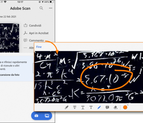Open the blackboard scan thumbnail
The height and width of the screenshot is (123, 143).
click(9, 38)
